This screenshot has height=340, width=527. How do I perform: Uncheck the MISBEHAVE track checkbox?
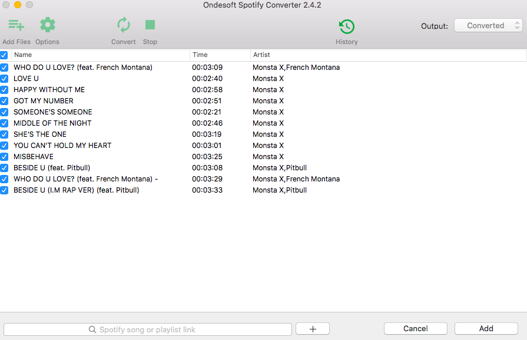[x=4, y=157]
